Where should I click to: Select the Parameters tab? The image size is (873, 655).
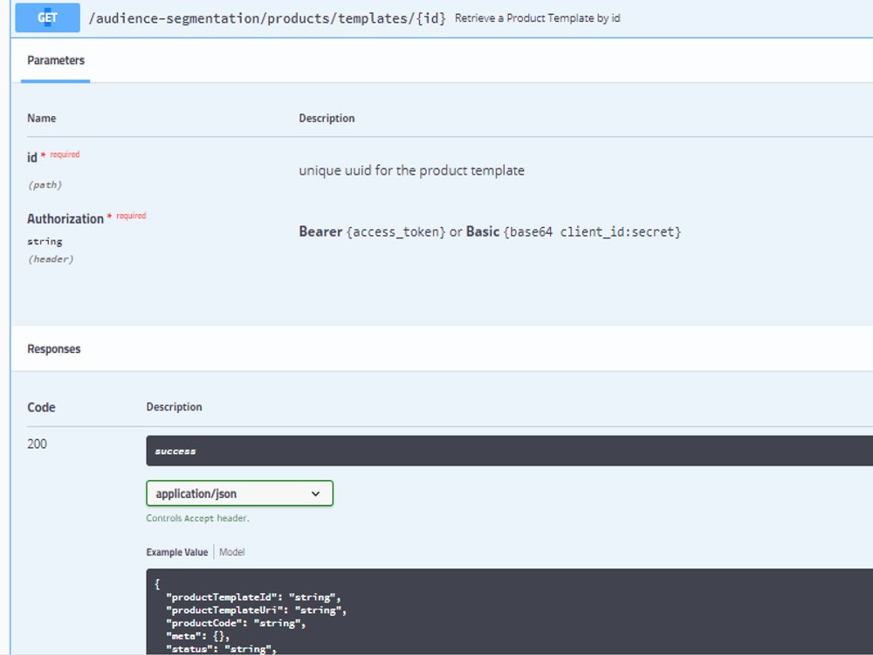[x=56, y=61]
